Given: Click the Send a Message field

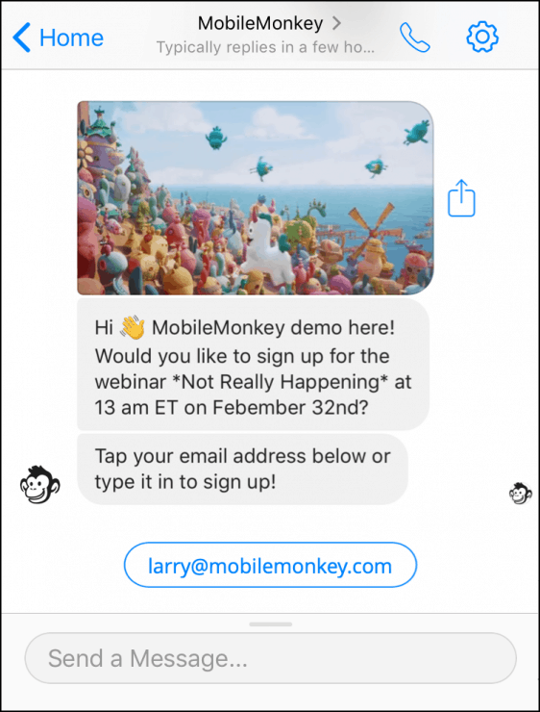Looking at the screenshot, I should (x=270, y=658).
